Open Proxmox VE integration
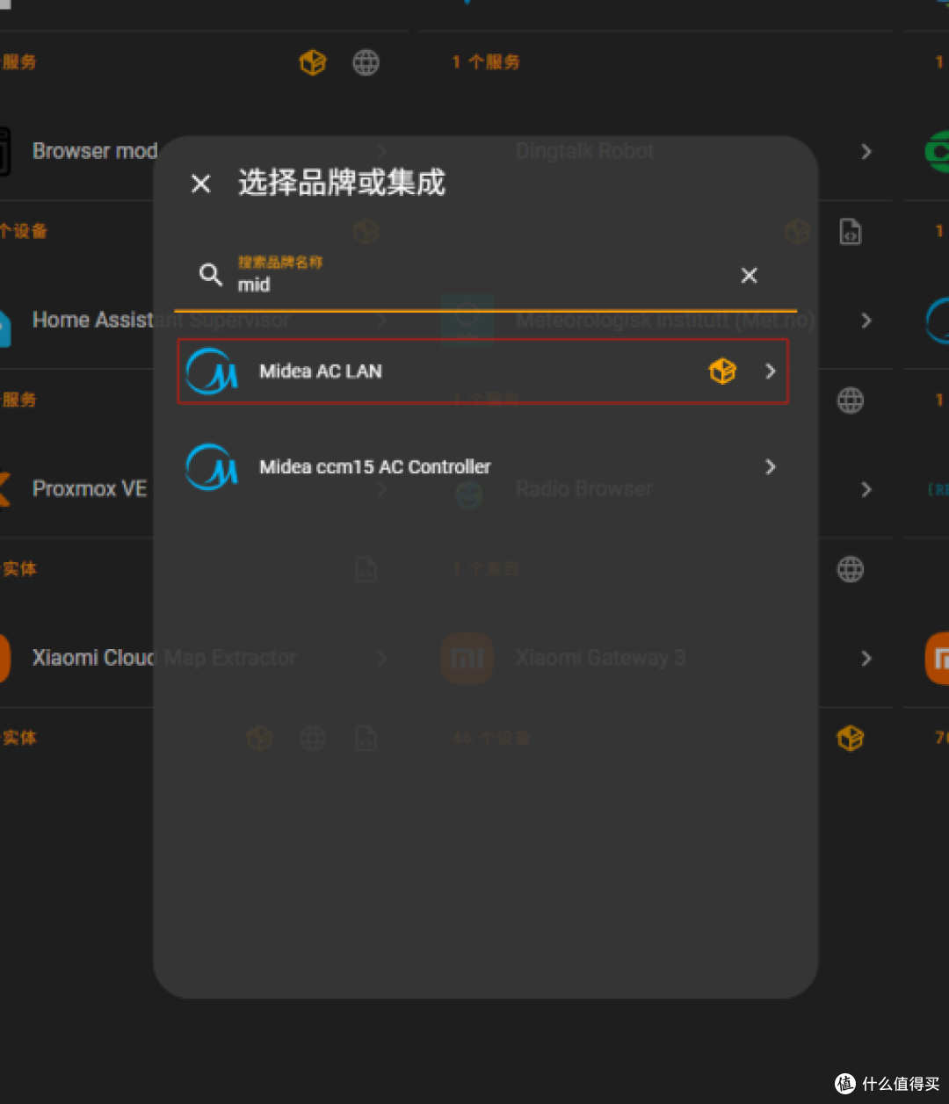 (x=89, y=488)
